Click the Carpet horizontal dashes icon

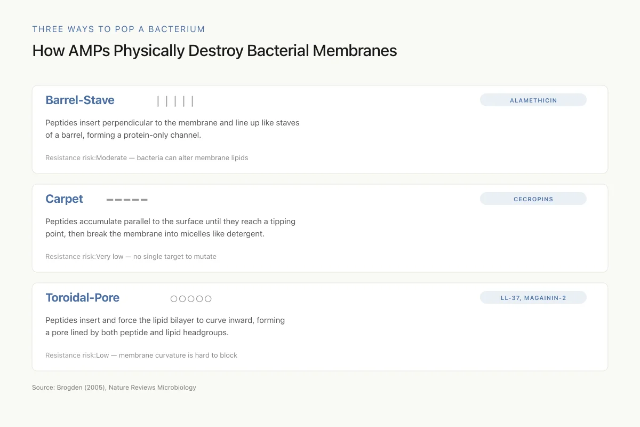click(x=127, y=200)
